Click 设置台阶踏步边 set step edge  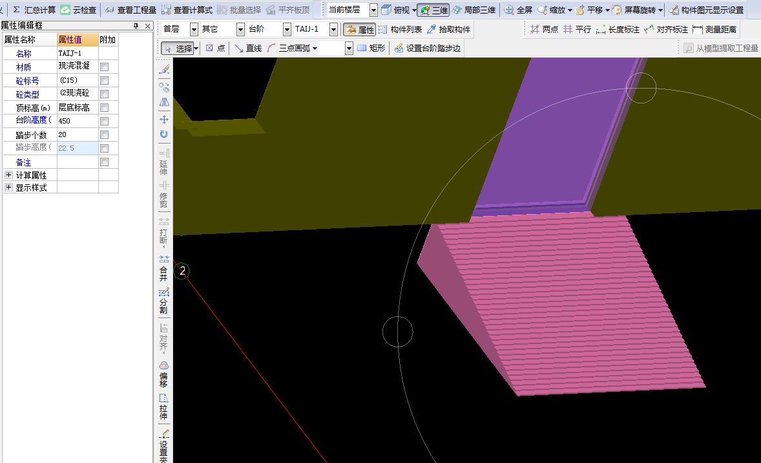point(428,48)
